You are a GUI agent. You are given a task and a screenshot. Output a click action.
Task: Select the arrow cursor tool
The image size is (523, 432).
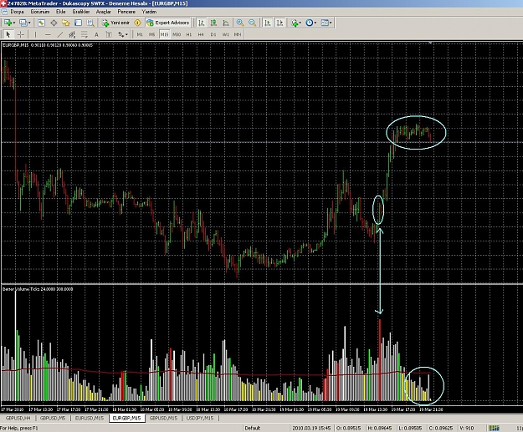(x=8, y=34)
